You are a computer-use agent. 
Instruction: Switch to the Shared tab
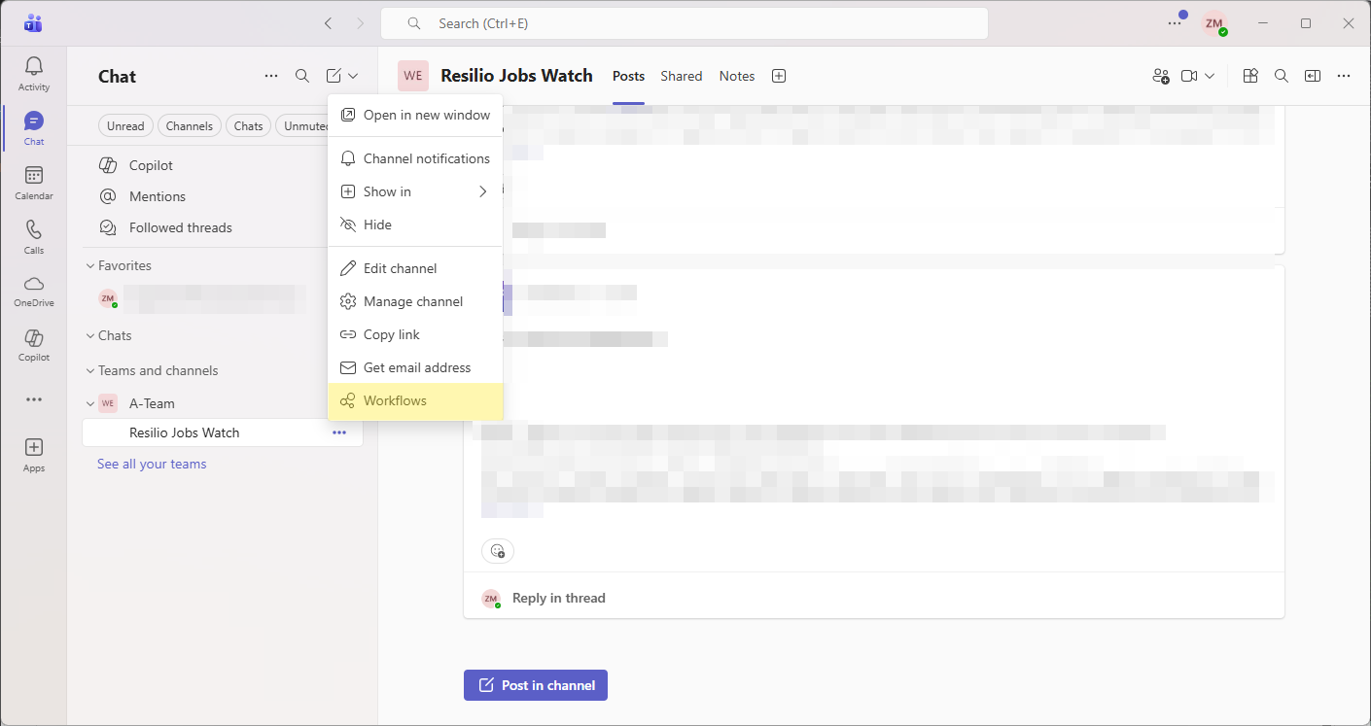click(681, 76)
